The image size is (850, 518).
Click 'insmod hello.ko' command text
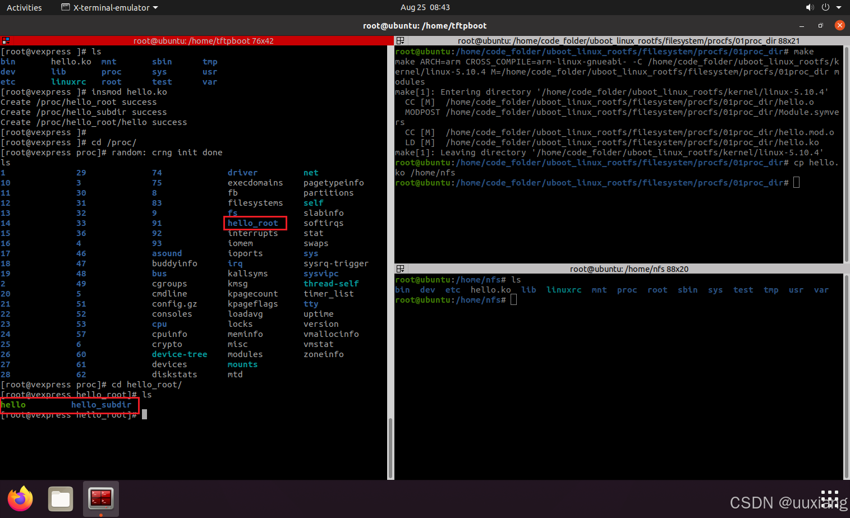130,92
